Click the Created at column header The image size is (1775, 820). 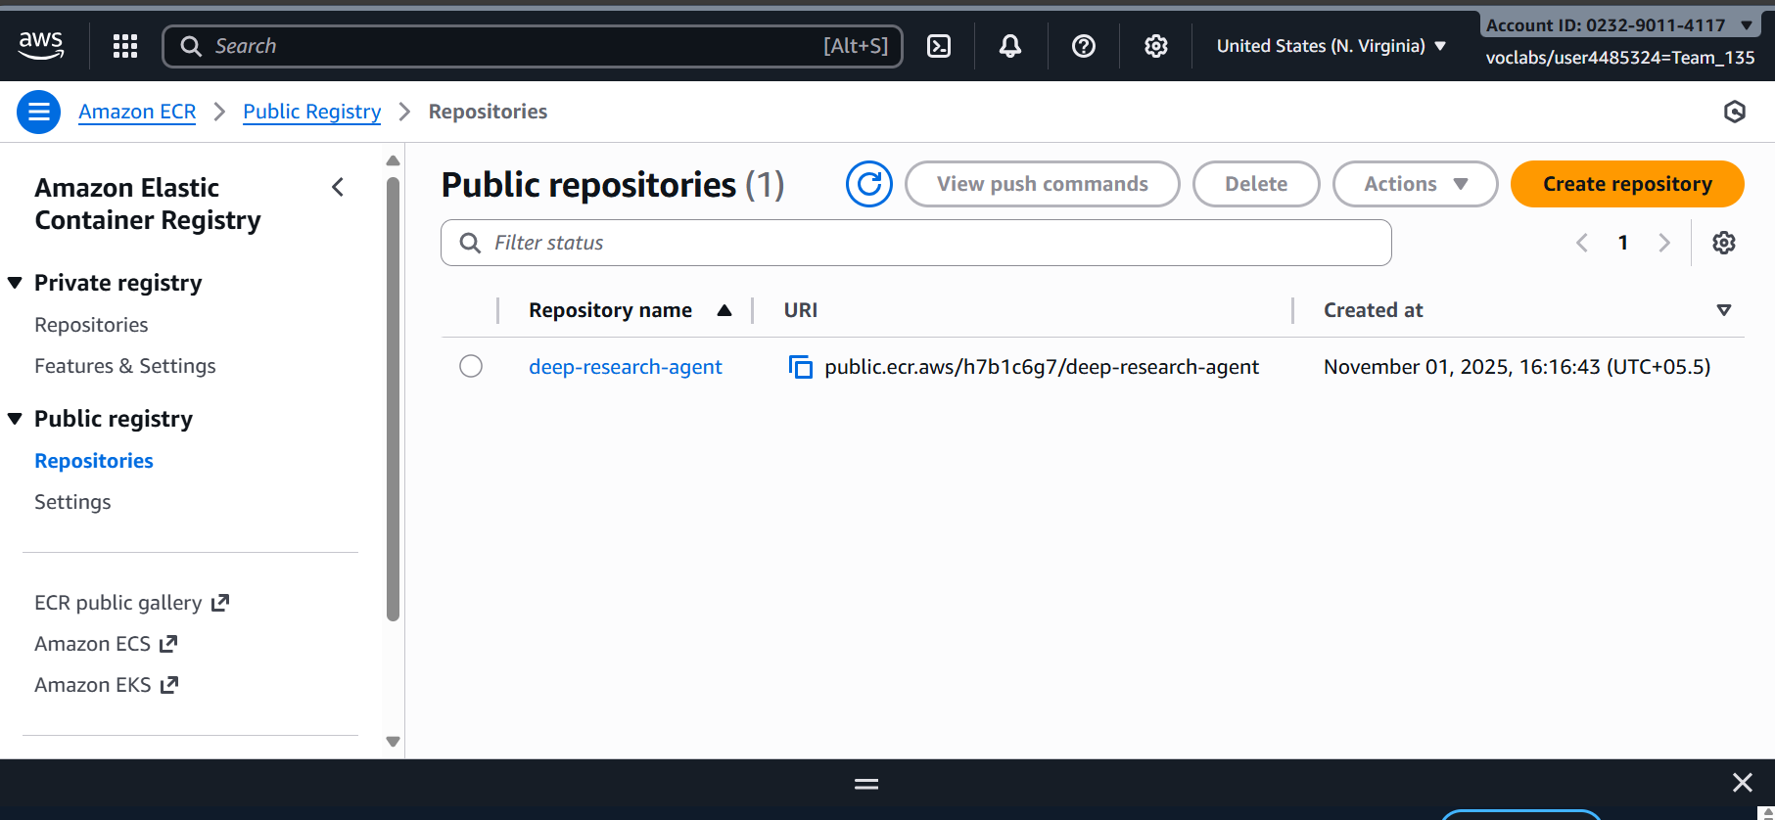[x=1373, y=310]
